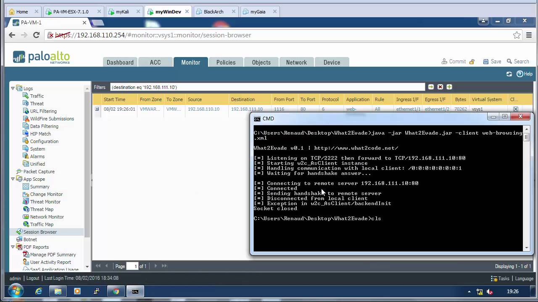Open the Device tab
Screen dimensions: 538x302
coord(332,62)
